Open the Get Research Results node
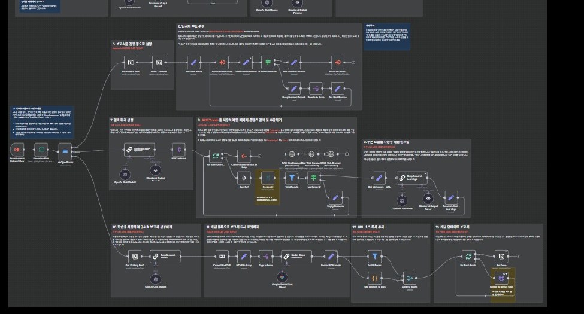This screenshot has height=314, width=584. (x=294, y=63)
